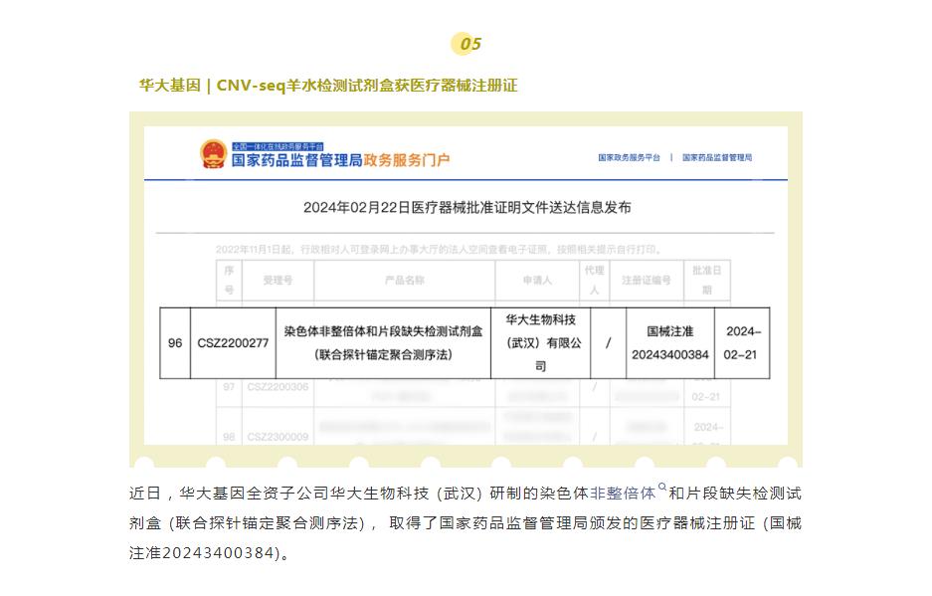Click the 代理人 column header
This screenshot has height=596, width=932.
click(595, 281)
